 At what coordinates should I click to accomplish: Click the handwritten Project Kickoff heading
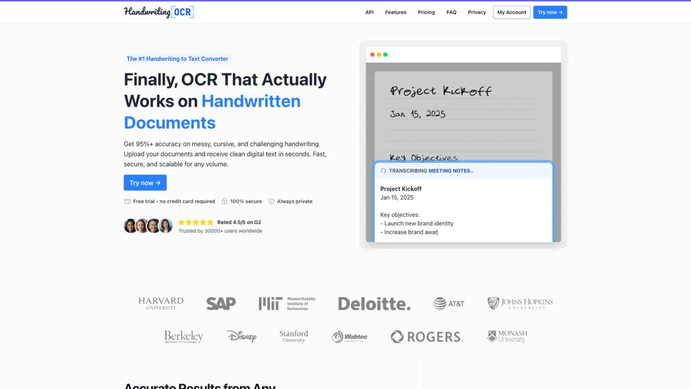[x=441, y=90]
